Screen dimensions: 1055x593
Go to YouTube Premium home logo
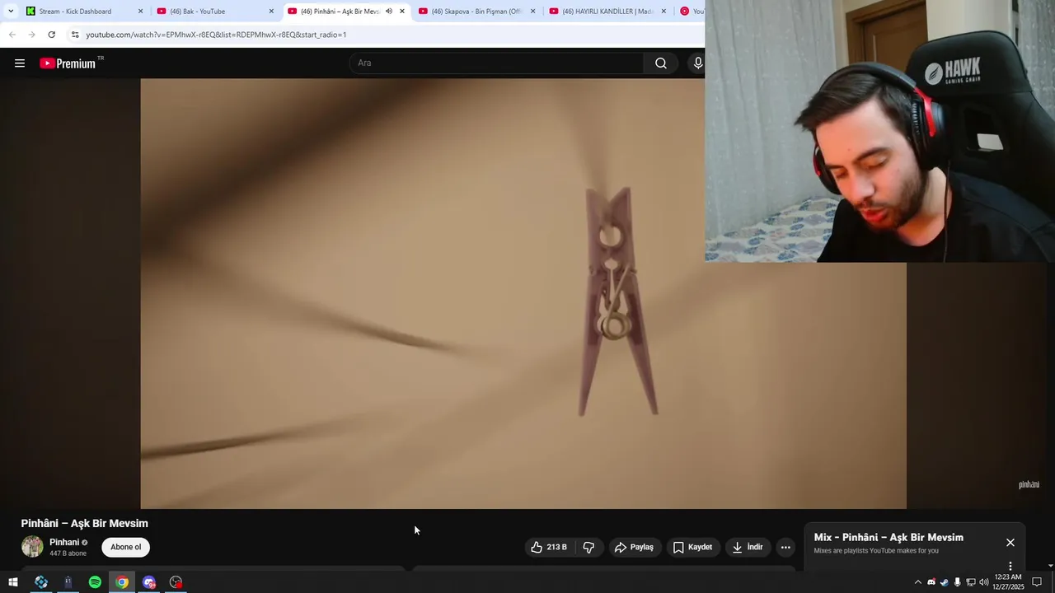[x=68, y=63]
